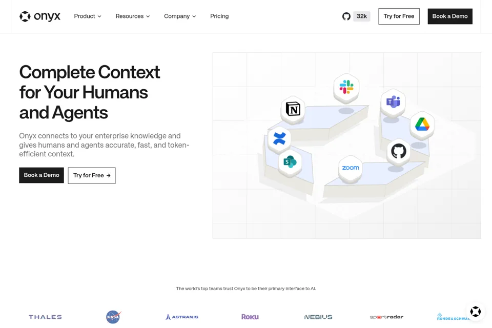The width and height of the screenshot is (492, 328).
Task: Expand the Company menu
Action: 180,16
